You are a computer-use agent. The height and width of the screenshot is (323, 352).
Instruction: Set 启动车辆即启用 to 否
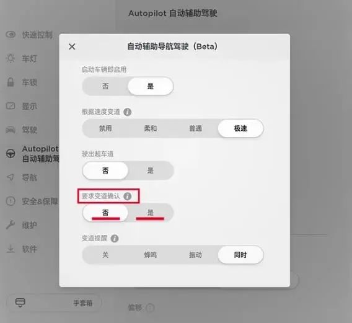click(x=105, y=86)
